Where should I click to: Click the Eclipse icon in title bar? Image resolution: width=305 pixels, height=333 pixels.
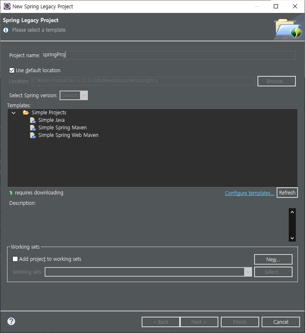(x=7, y=6)
